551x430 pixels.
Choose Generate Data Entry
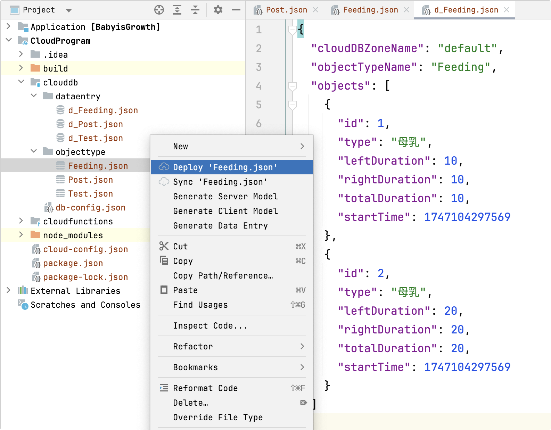pyautogui.click(x=232, y=225)
